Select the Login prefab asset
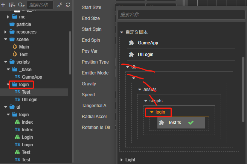 click(x=24, y=137)
